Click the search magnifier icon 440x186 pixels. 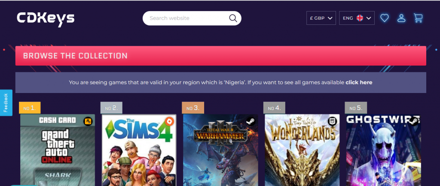[233, 18]
